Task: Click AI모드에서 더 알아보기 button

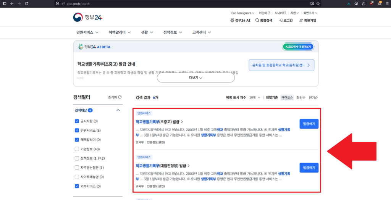Action: click(x=298, y=47)
